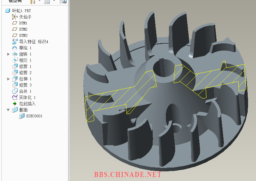Select datum plane DTM3
The image size is (256, 181).
coord(23,35)
